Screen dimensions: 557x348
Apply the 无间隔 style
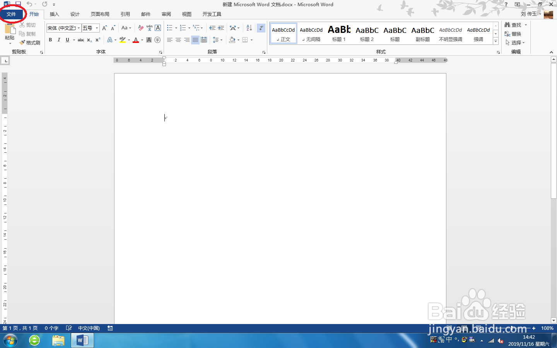[311, 33]
